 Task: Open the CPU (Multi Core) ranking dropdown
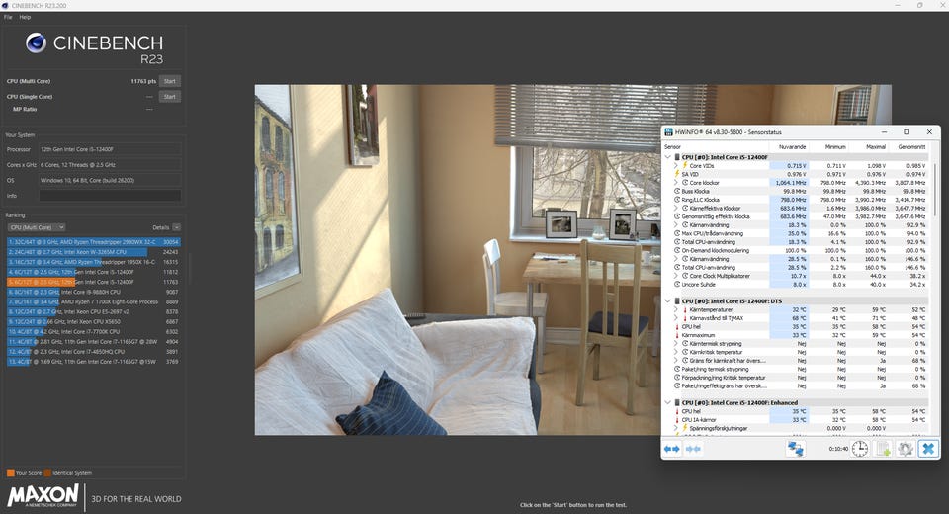(37, 227)
